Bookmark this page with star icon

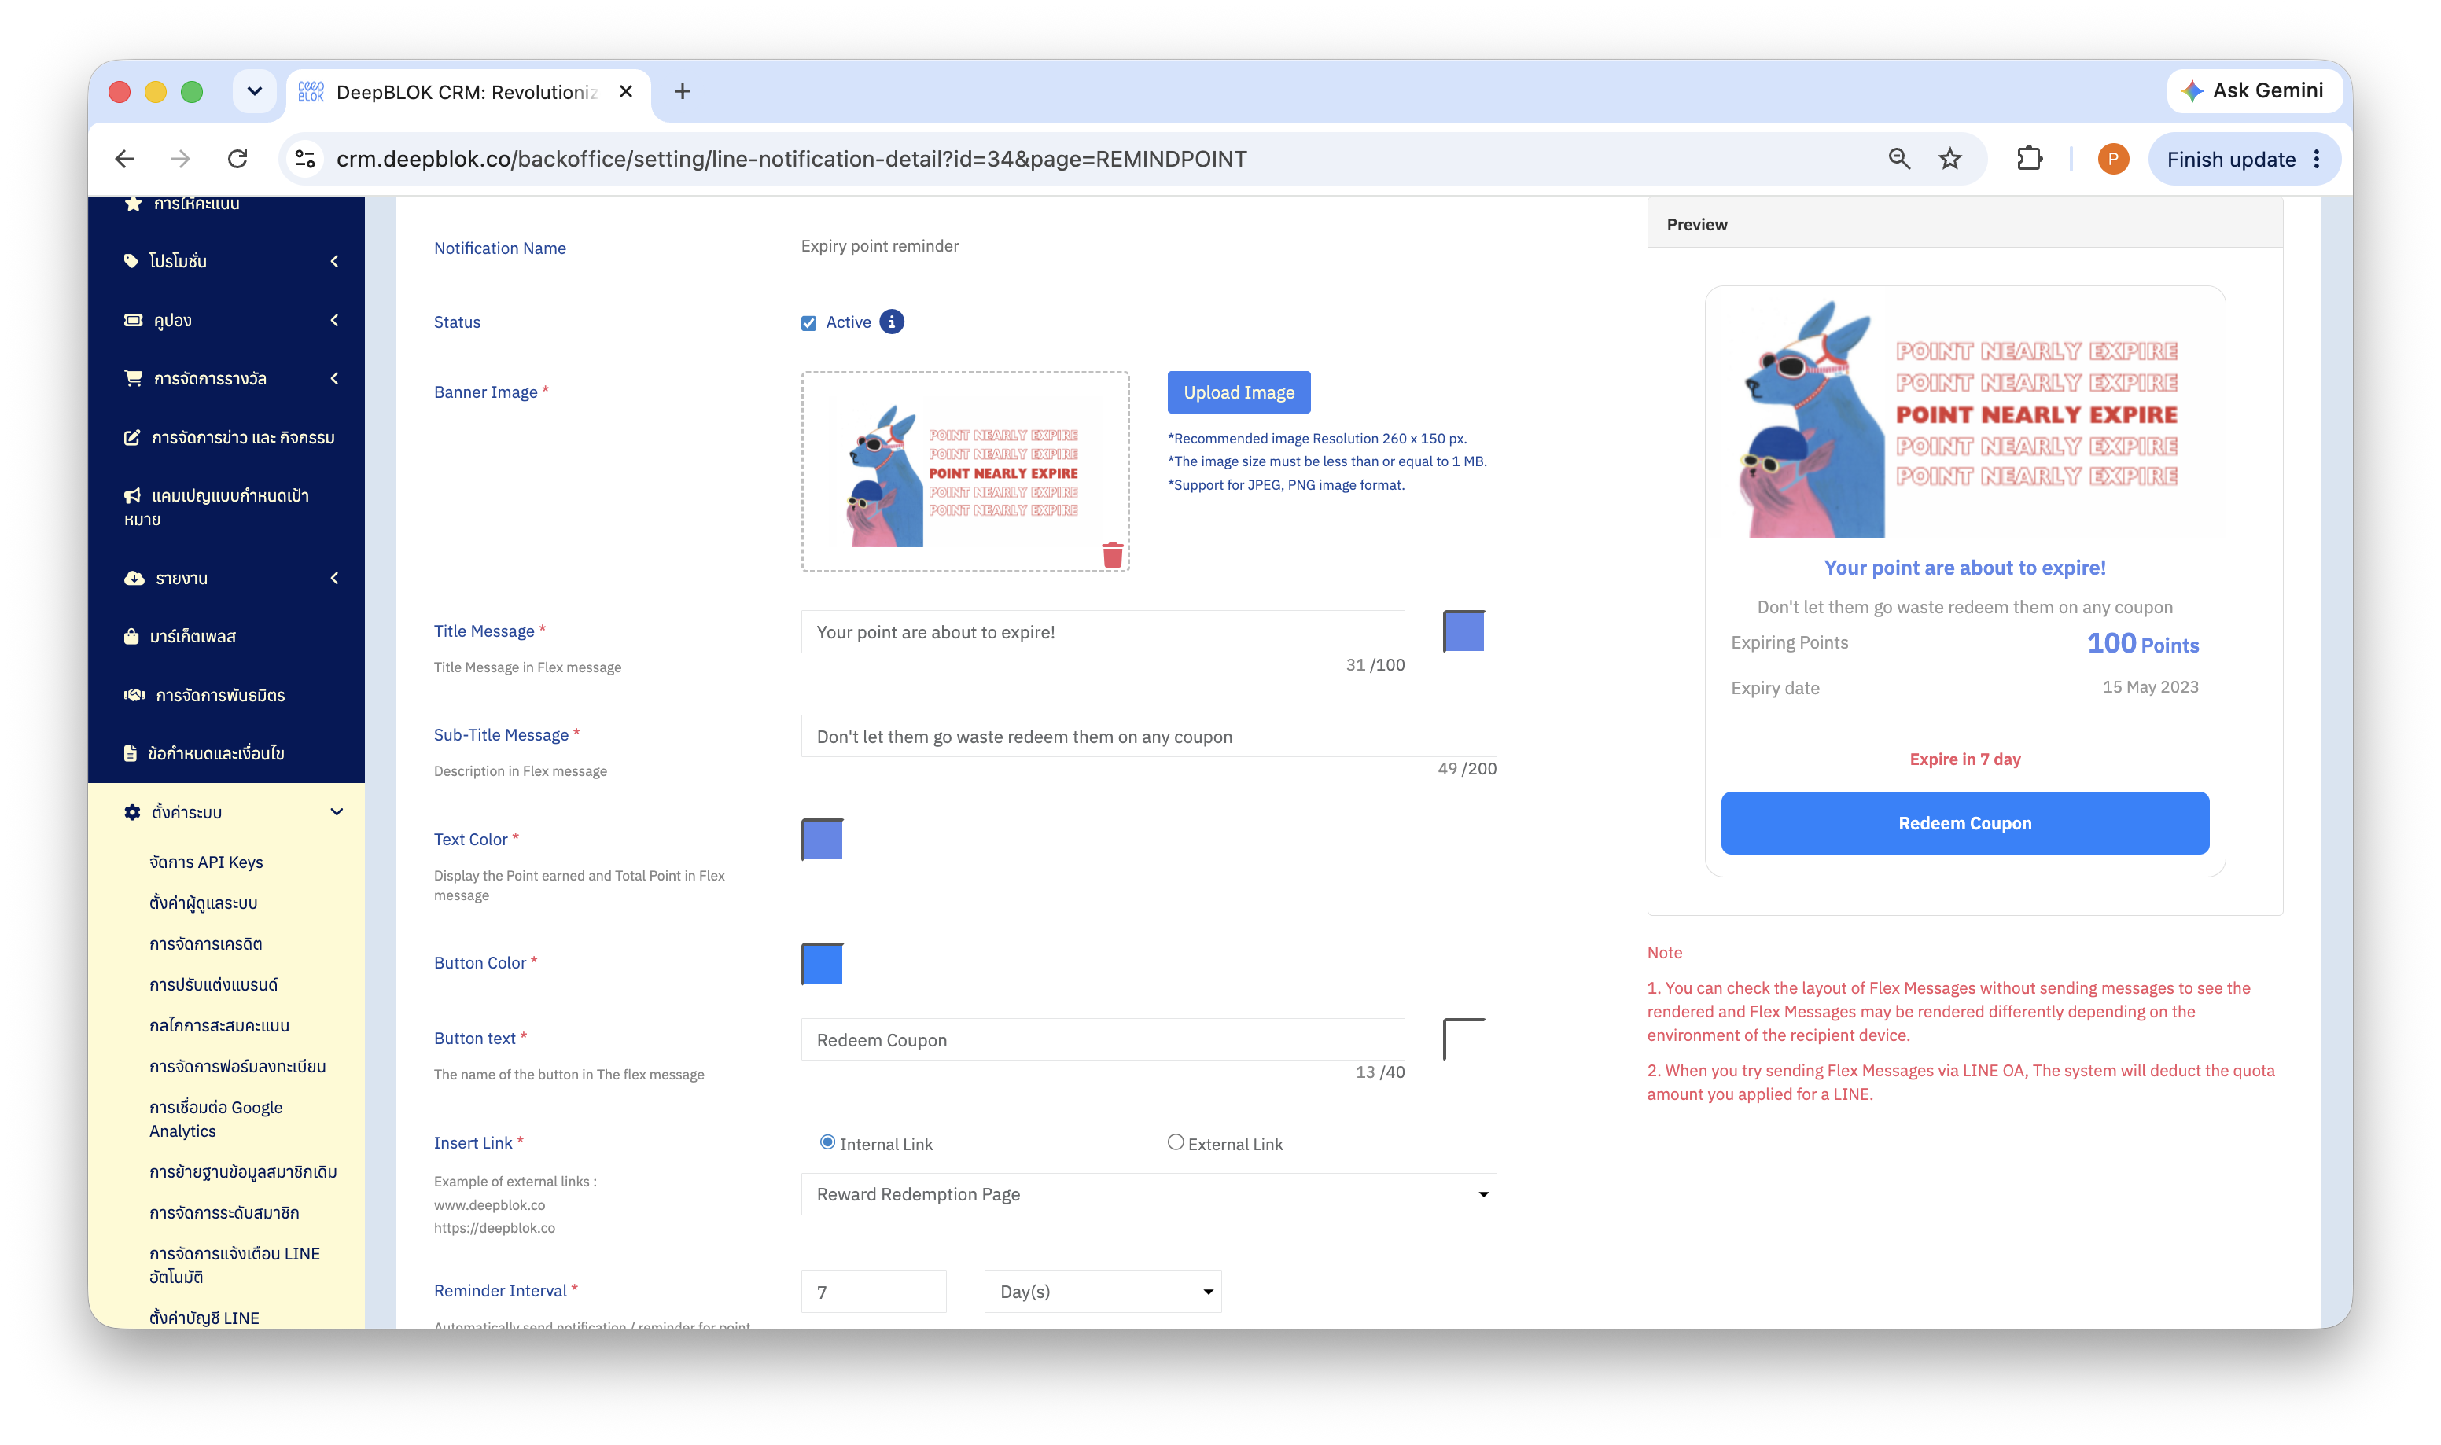[1949, 159]
